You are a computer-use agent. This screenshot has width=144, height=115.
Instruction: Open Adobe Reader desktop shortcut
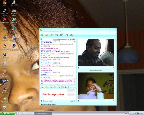(4, 20)
